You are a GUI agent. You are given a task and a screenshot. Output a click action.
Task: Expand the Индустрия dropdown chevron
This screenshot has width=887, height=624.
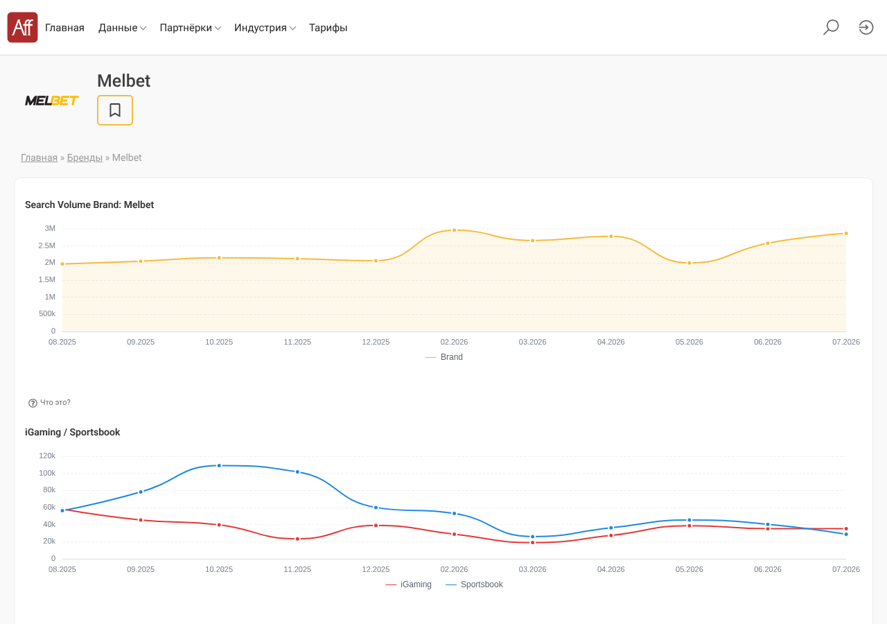[x=292, y=28]
